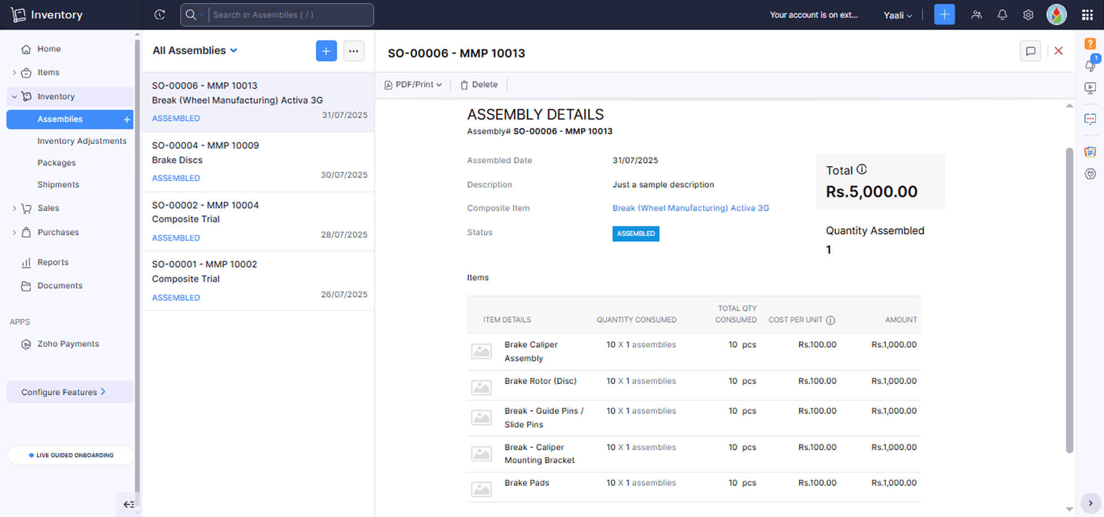Collapse the sidebar with the arrow icon
This screenshot has width=1104, height=517.
coord(129,504)
